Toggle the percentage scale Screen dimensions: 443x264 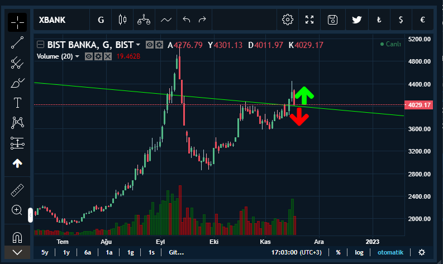pos(338,252)
